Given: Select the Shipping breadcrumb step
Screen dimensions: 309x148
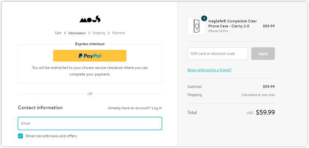Looking at the screenshot, I should coord(99,33).
